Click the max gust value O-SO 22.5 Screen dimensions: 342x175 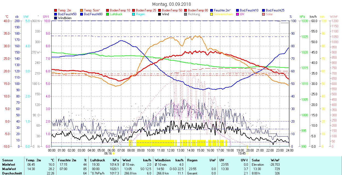(x=176, y=169)
